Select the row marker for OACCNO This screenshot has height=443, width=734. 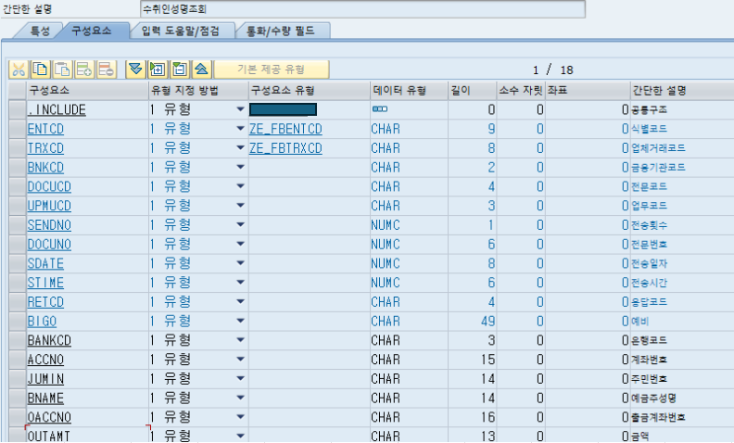tap(18, 417)
